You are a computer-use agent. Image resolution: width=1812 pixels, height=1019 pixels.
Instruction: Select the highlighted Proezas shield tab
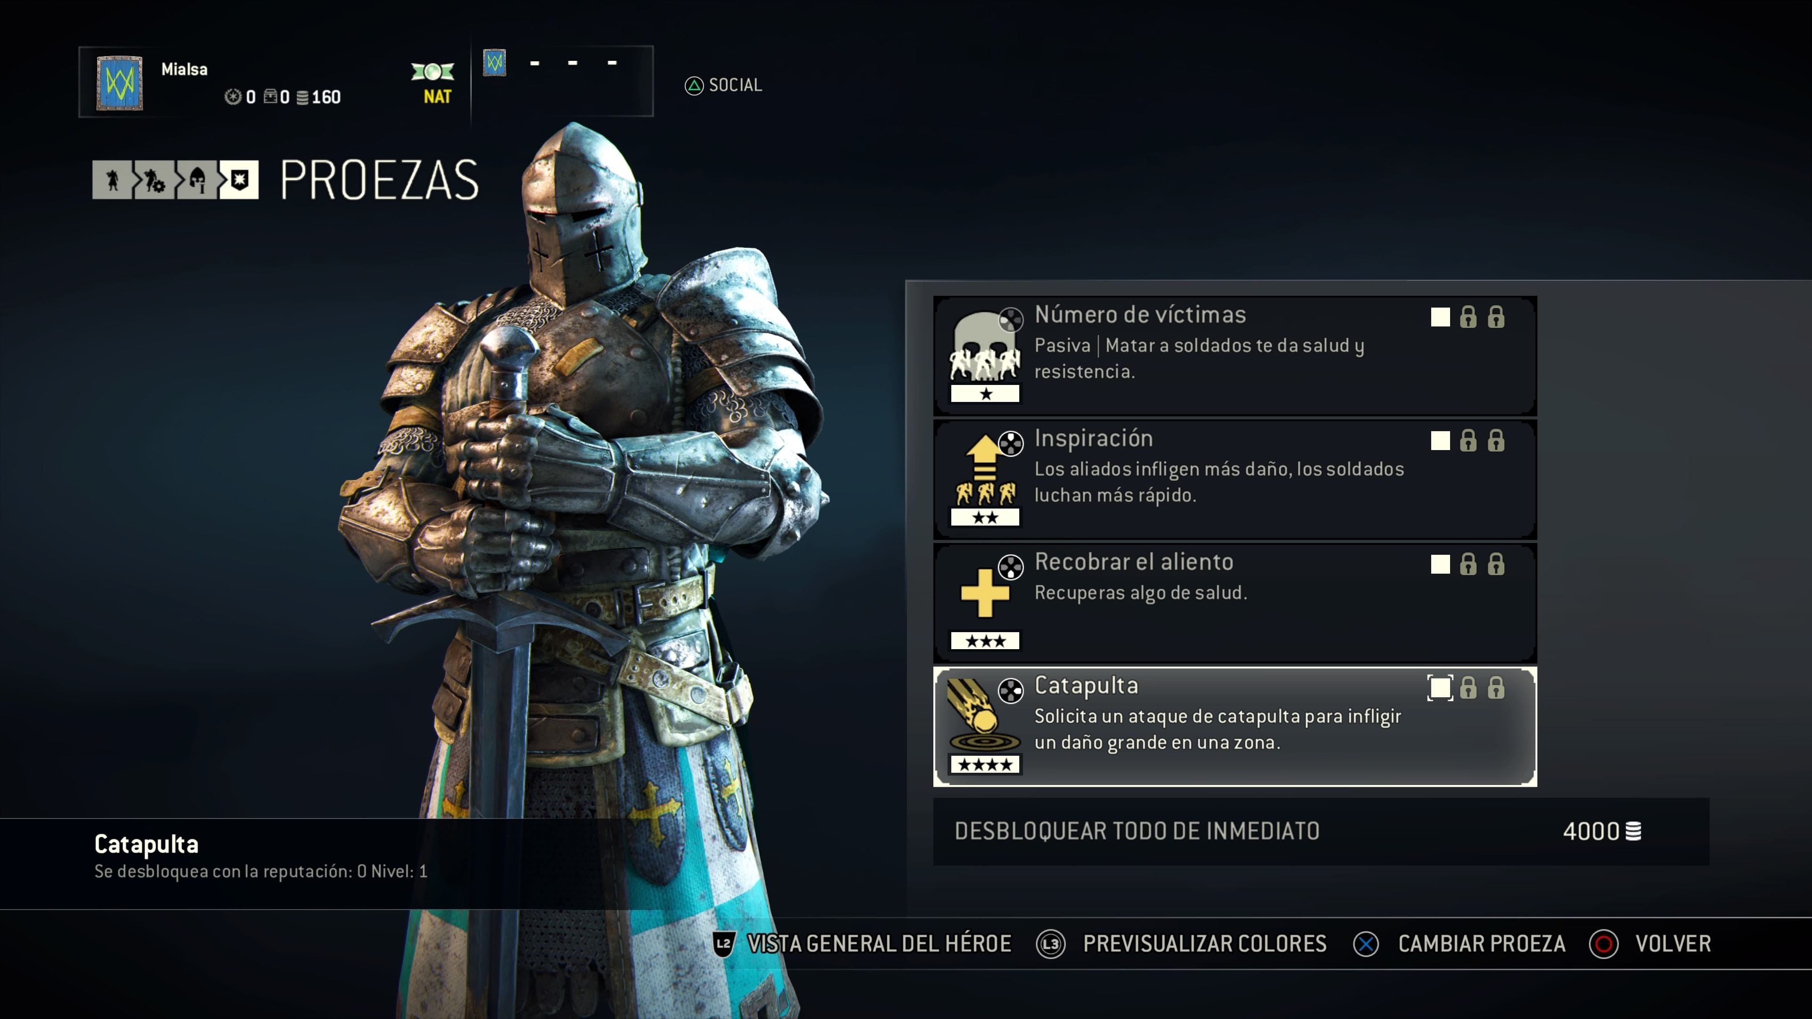tap(239, 180)
